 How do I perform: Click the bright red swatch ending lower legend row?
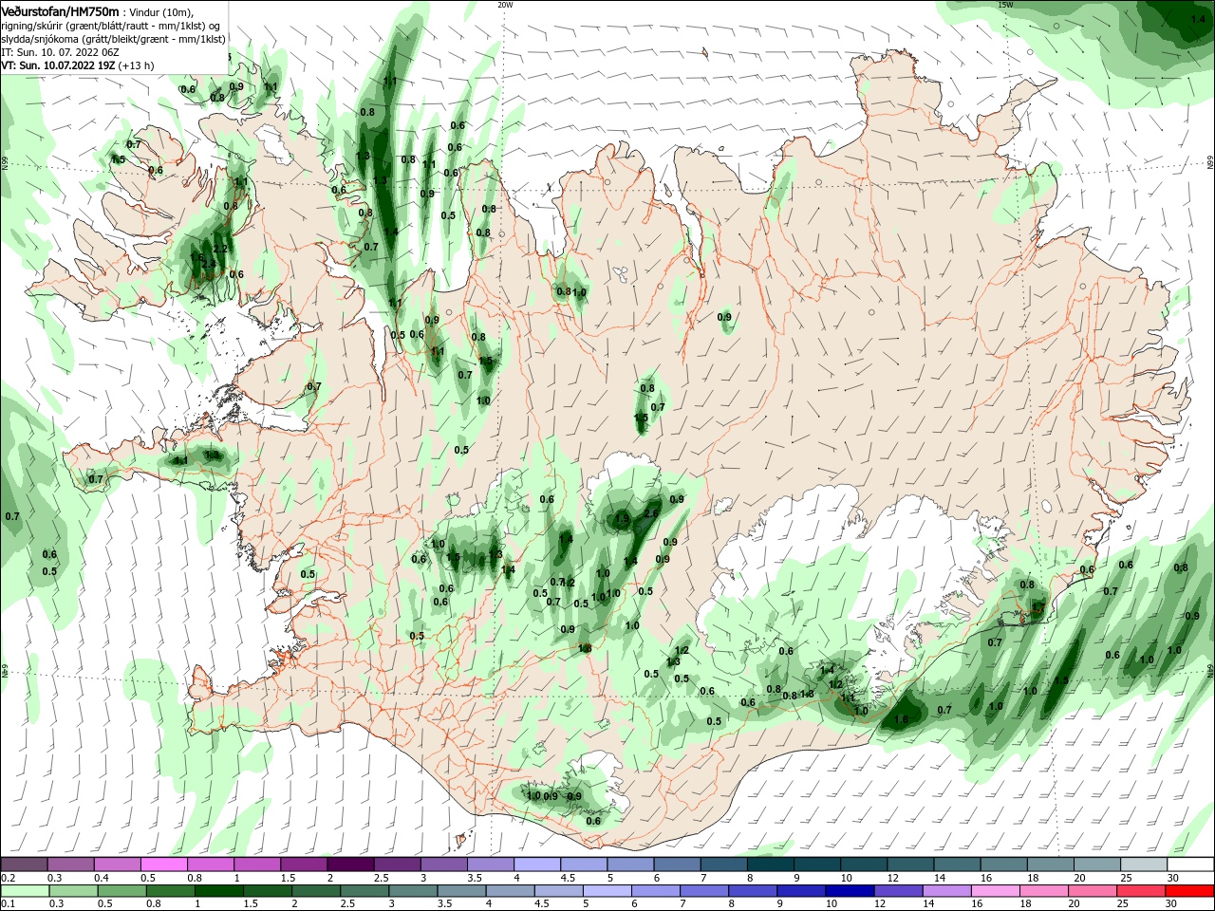pyautogui.click(x=1190, y=891)
